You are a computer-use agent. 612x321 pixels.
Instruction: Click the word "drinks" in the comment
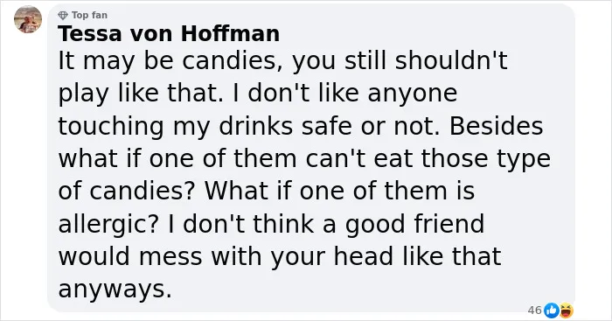[255, 126]
